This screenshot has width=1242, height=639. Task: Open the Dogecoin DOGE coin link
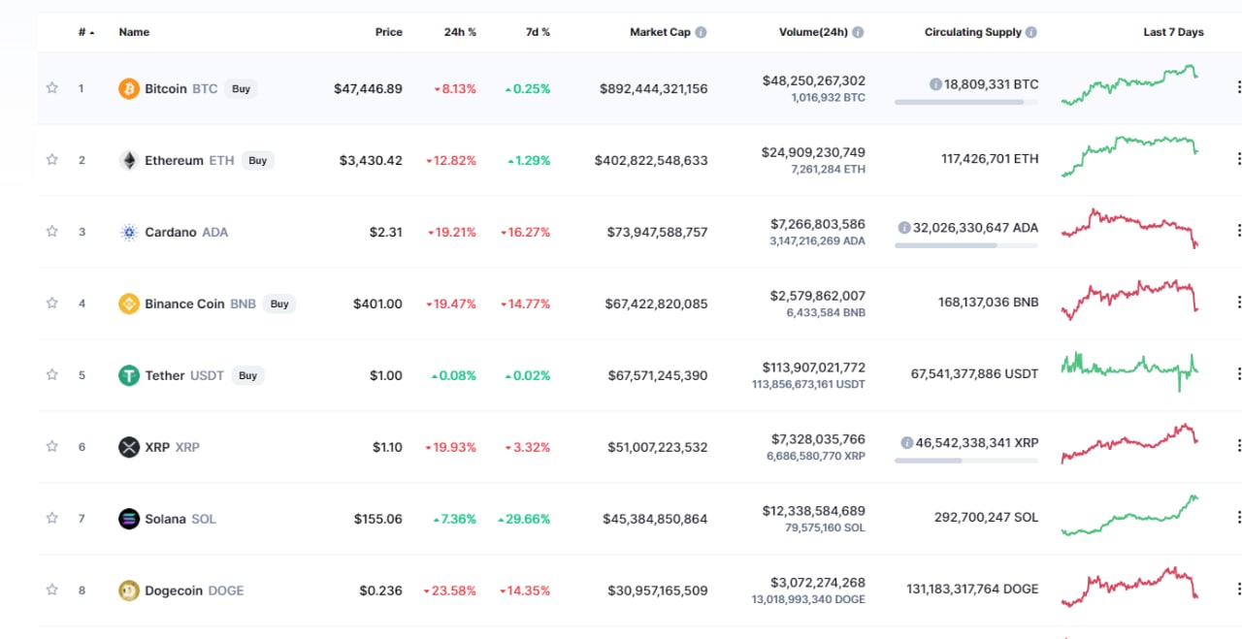(194, 591)
